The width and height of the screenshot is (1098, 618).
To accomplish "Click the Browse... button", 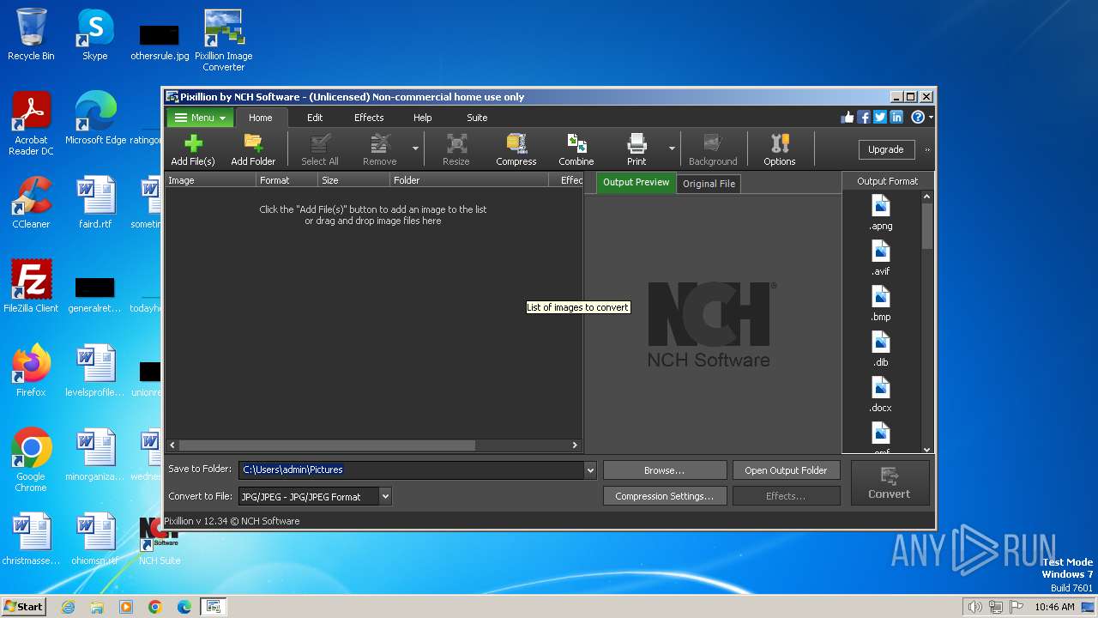I will (x=665, y=470).
